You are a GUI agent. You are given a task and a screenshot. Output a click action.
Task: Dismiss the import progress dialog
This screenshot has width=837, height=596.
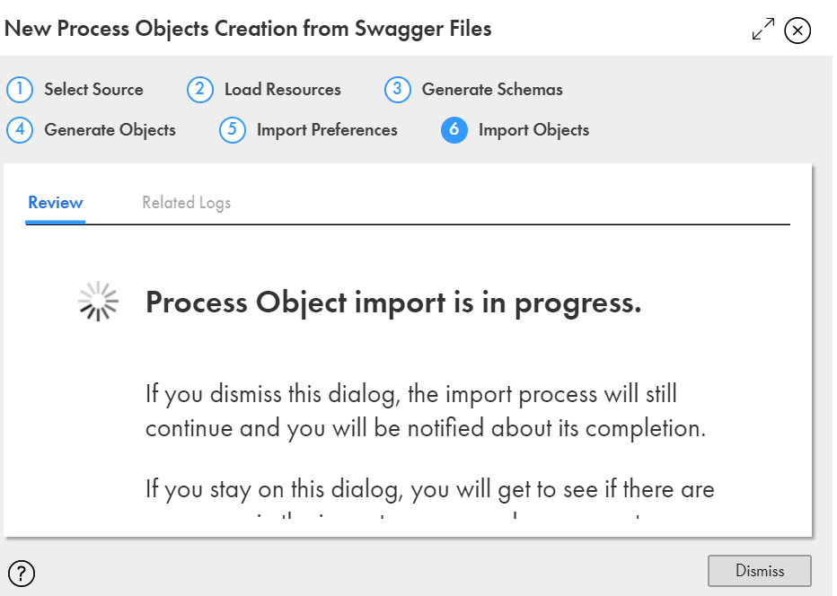[760, 571]
